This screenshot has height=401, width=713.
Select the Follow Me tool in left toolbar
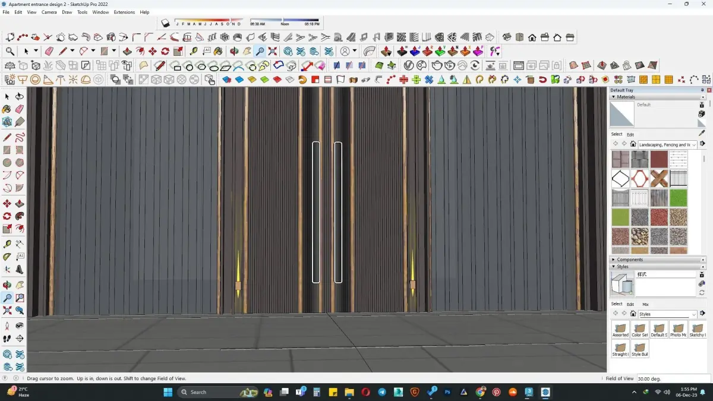pos(20,216)
